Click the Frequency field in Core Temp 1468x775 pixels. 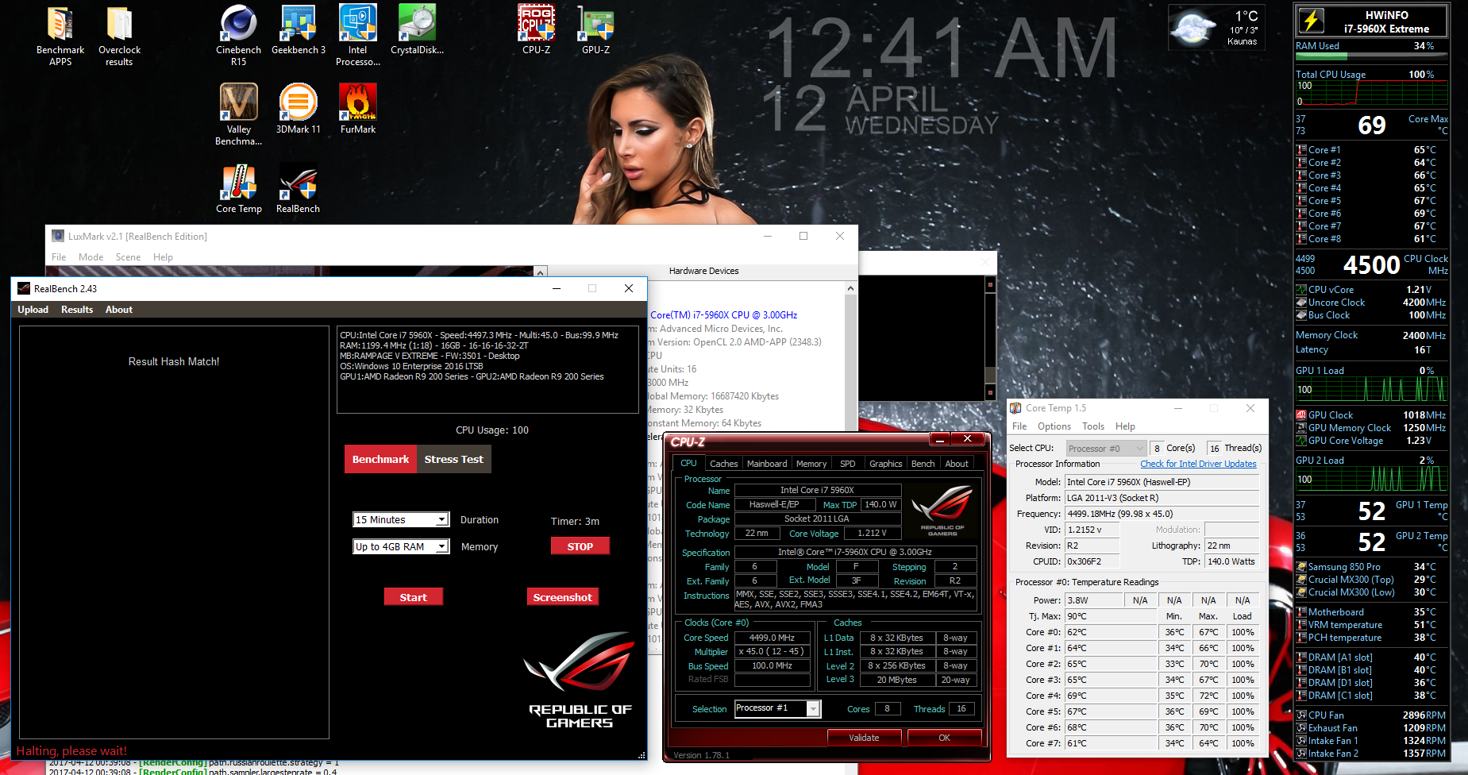[1162, 514]
